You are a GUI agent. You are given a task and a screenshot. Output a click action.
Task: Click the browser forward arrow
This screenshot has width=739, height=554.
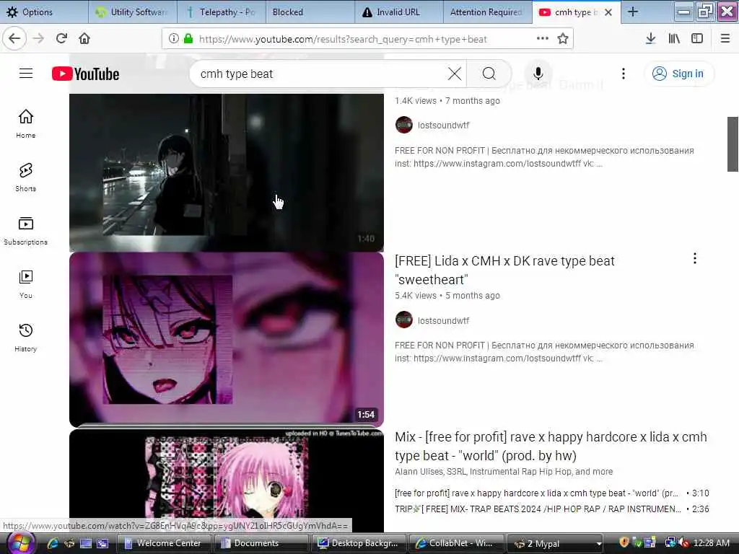tap(38, 39)
